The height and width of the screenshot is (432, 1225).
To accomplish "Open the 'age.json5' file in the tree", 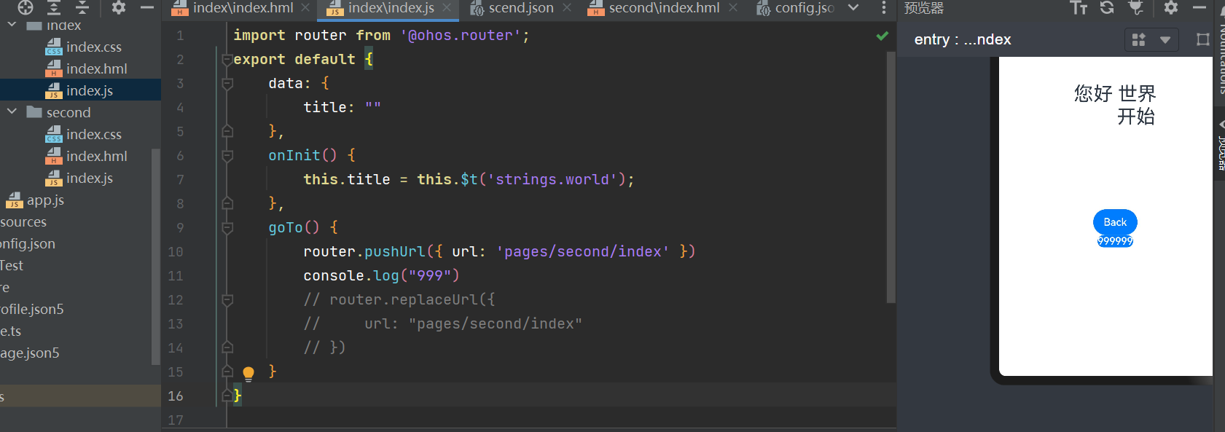I will tap(30, 353).
